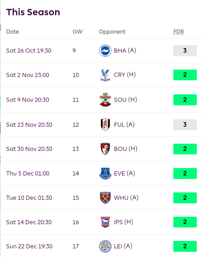
Task: Select the Sat 14 Dec 20:30 fixture date
Action: coord(29,222)
